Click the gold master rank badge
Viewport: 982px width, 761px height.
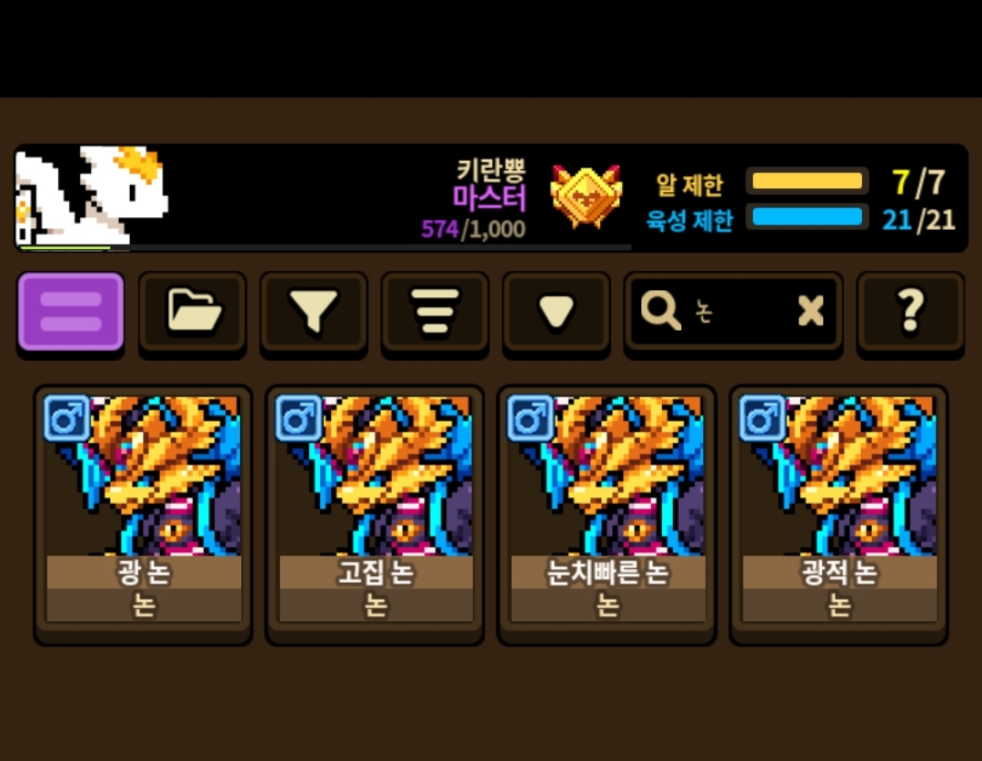[x=586, y=196]
